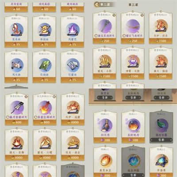The width and height of the screenshot is (177, 177).
Task: Choose the 神霄·天鼓 purple cauldron scroll
Action: [x=133, y=62]
